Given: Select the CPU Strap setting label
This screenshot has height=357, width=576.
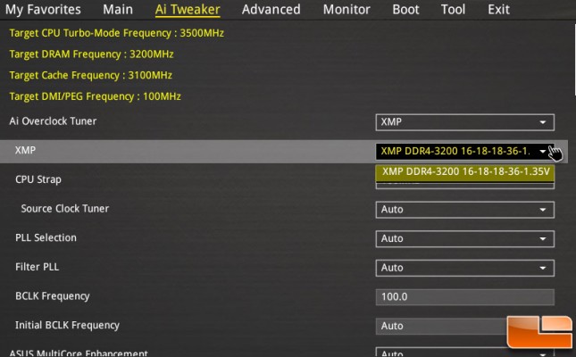Looking at the screenshot, I should [38, 179].
